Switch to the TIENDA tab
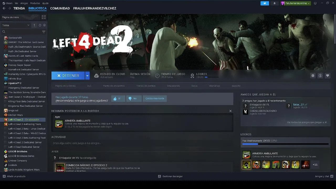336x189 pixels. click(19, 8)
